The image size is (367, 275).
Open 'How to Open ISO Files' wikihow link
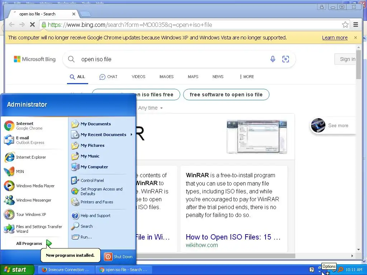pos(233,237)
